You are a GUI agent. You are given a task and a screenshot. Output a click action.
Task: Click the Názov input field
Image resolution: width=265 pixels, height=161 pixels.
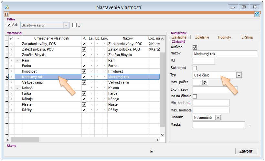click(x=225, y=54)
